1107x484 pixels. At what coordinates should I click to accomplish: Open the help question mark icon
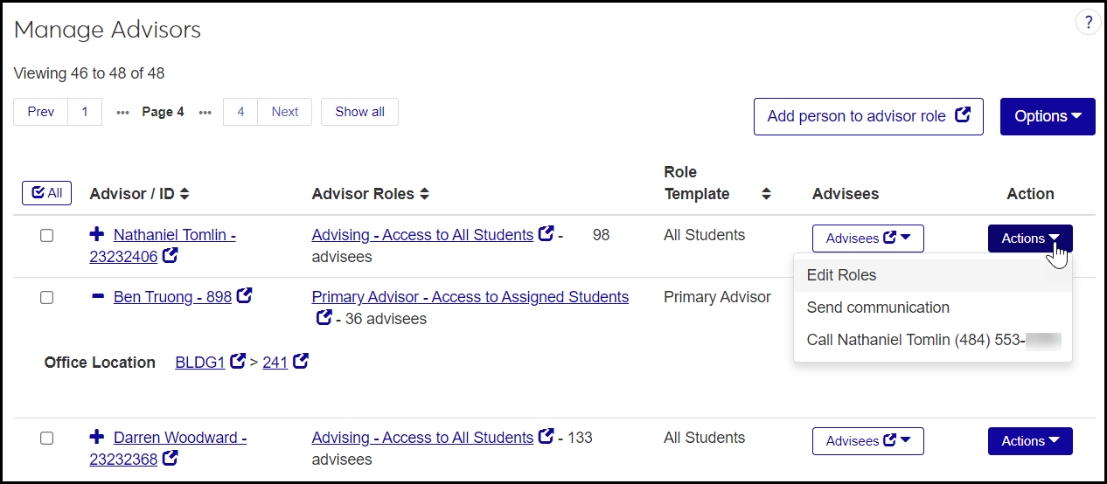(1088, 23)
